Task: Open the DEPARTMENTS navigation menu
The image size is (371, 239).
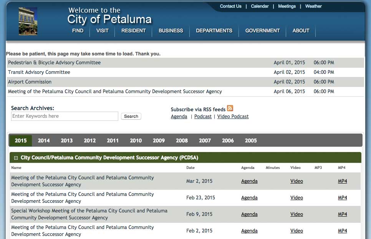Action: (214, 30)
